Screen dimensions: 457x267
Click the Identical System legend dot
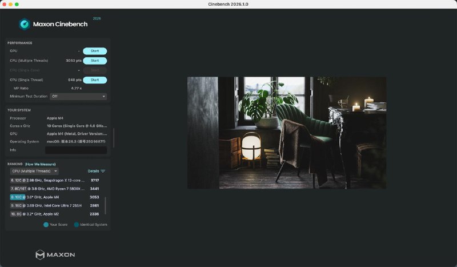coord(77,225)
